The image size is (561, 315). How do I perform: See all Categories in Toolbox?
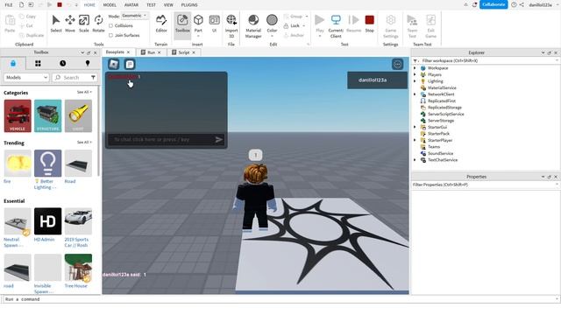tap(84, 92)
